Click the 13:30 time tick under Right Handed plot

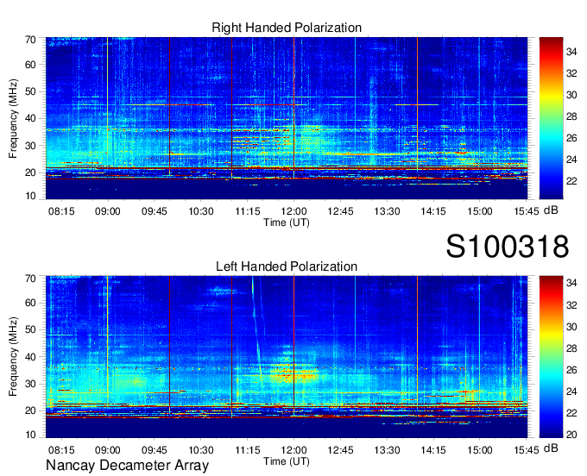387,211
